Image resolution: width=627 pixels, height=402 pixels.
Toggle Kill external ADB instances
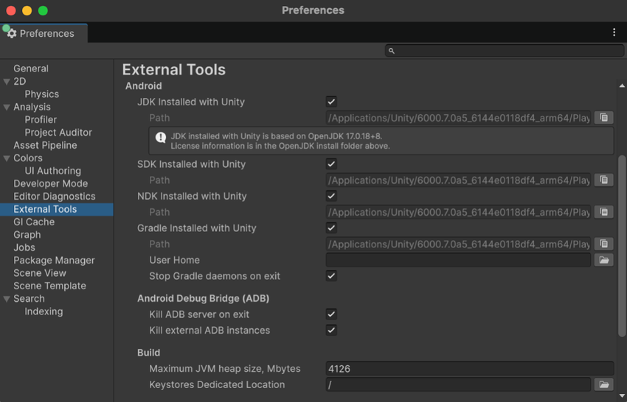pos(331,330)
